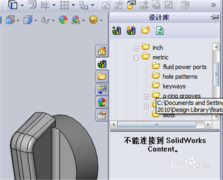Click the edit appearance color ball icon

click(63, 20)
